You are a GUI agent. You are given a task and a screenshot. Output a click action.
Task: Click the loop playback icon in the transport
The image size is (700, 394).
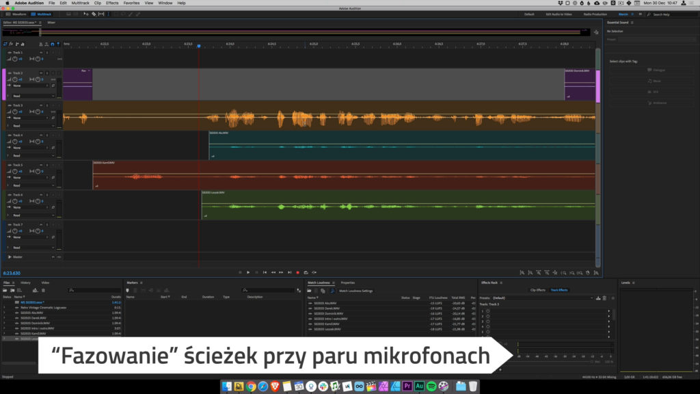[x=306, y=272]
